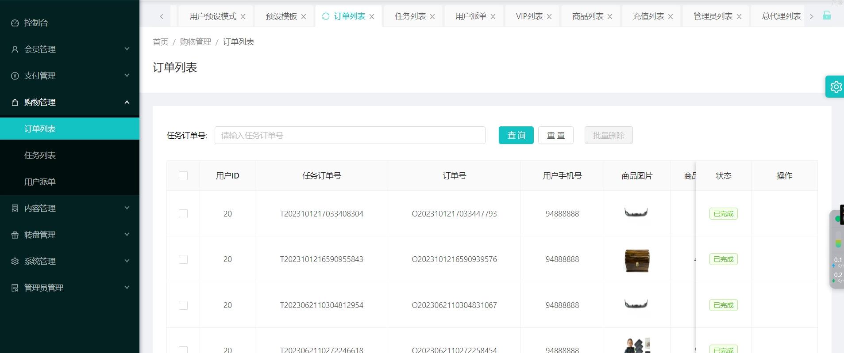The width and height of the screenshot is (844, 353).
Task: Click the refresh icon on 订单列表 tab
Action: click(326, 16)
